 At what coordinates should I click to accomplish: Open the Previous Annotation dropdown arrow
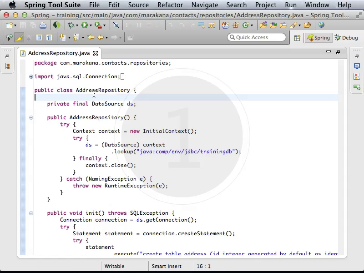(83, 38)
